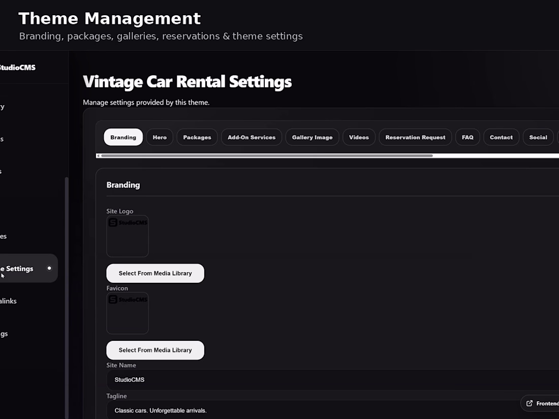
Task: Click the "Favicon" field label
Action: coord(117,288)
